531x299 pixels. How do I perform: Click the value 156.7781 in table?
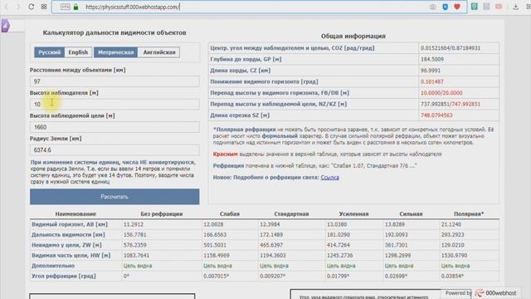[x=134, y=234]
